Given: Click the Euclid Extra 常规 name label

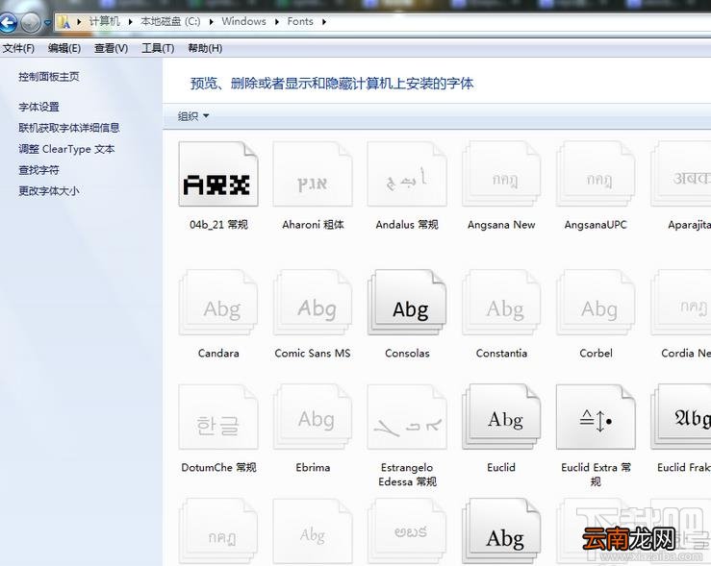Looking at the screenshot, I should (x=596, y=475).
